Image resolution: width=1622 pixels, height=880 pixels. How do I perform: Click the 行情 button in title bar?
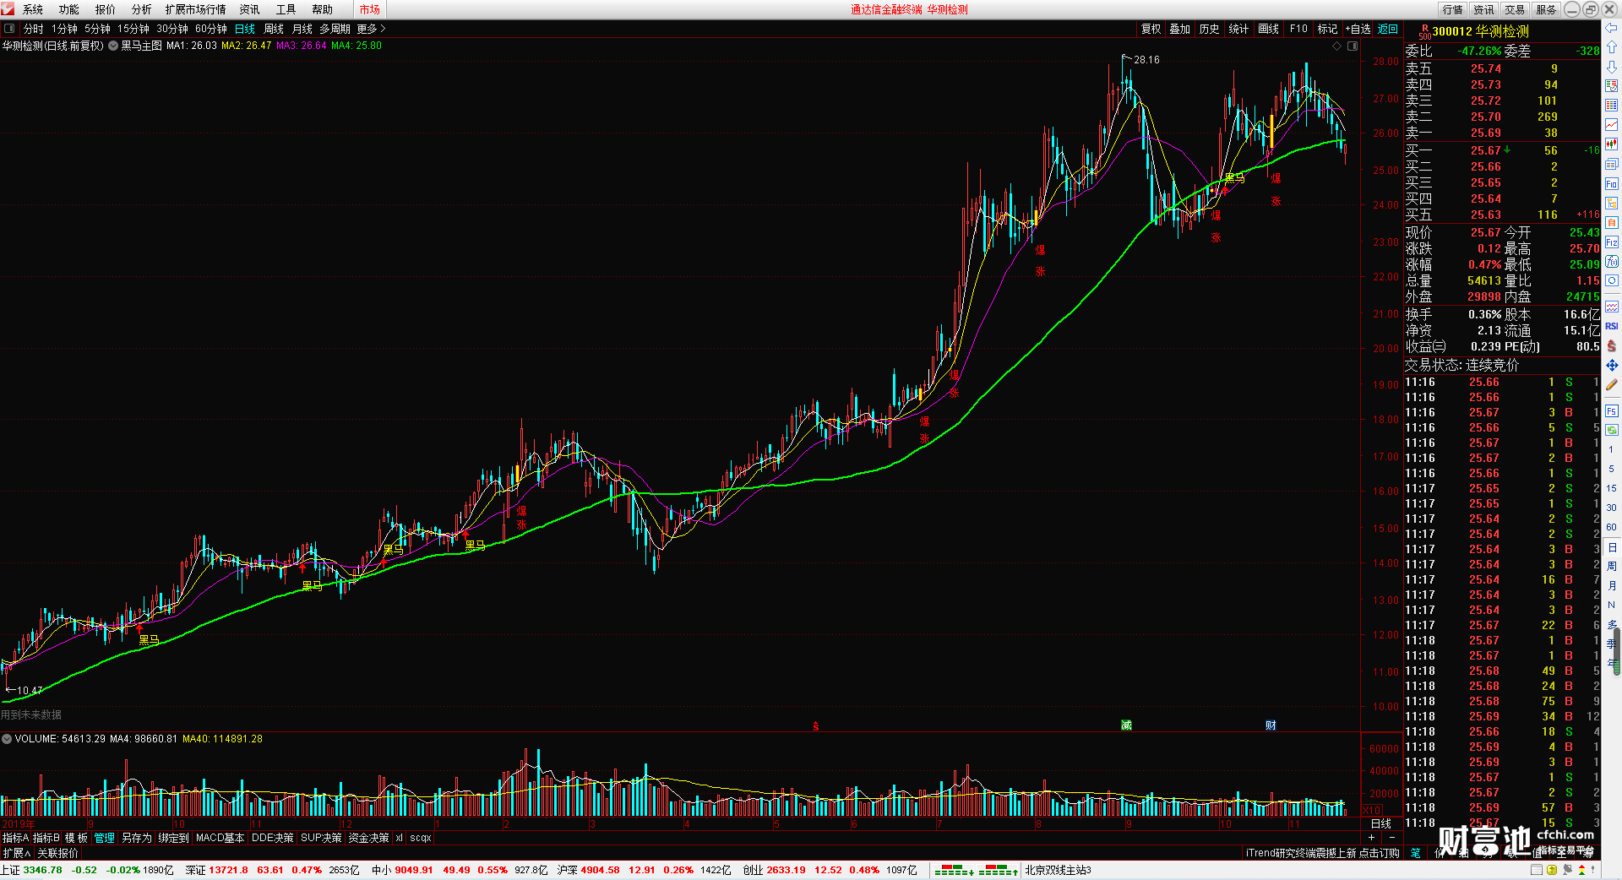click(x=1453, y=9)
